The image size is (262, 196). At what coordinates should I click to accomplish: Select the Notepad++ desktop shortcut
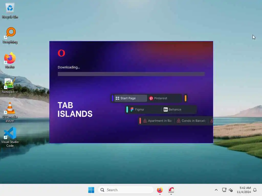(10, 85)
